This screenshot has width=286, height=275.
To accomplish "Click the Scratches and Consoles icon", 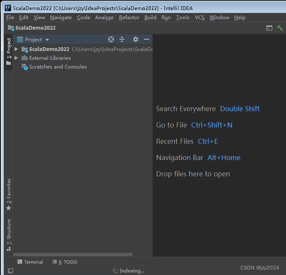I will pyautogui.click(x=25, y=67).
